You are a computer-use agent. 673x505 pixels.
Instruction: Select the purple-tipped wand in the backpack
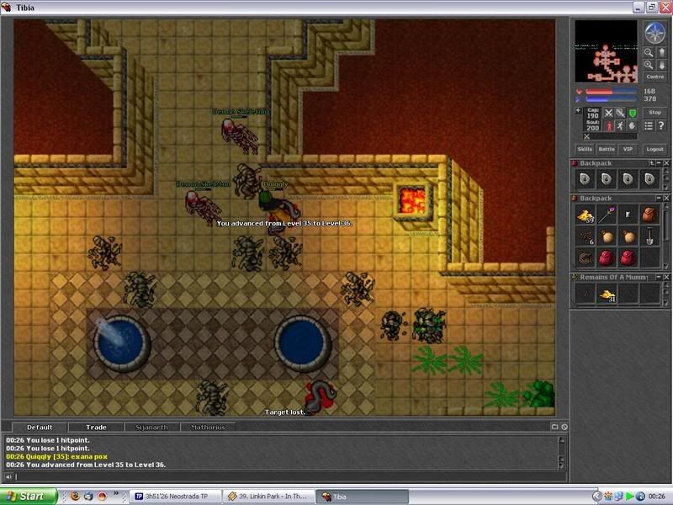(607, 215)
